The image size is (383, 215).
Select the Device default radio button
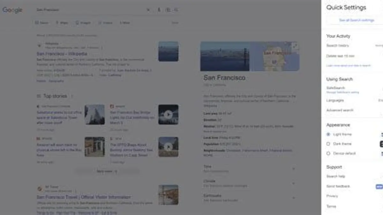click(x=328, y=153)
